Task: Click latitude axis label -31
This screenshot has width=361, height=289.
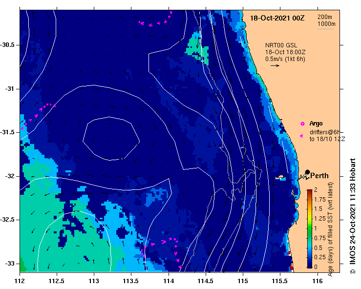Action: click(x=10, y=88)
